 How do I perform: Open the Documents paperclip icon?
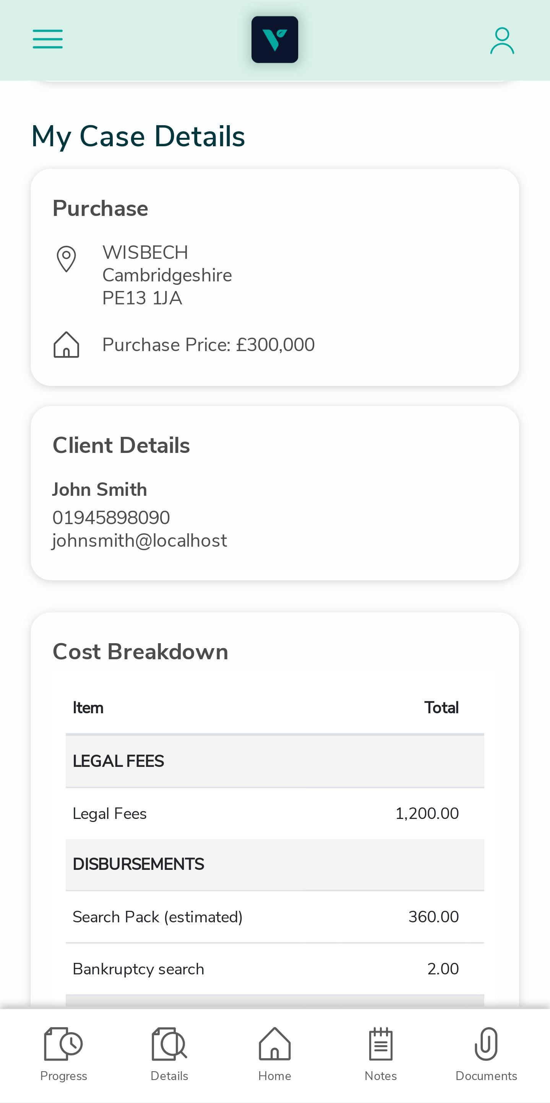486,1044
